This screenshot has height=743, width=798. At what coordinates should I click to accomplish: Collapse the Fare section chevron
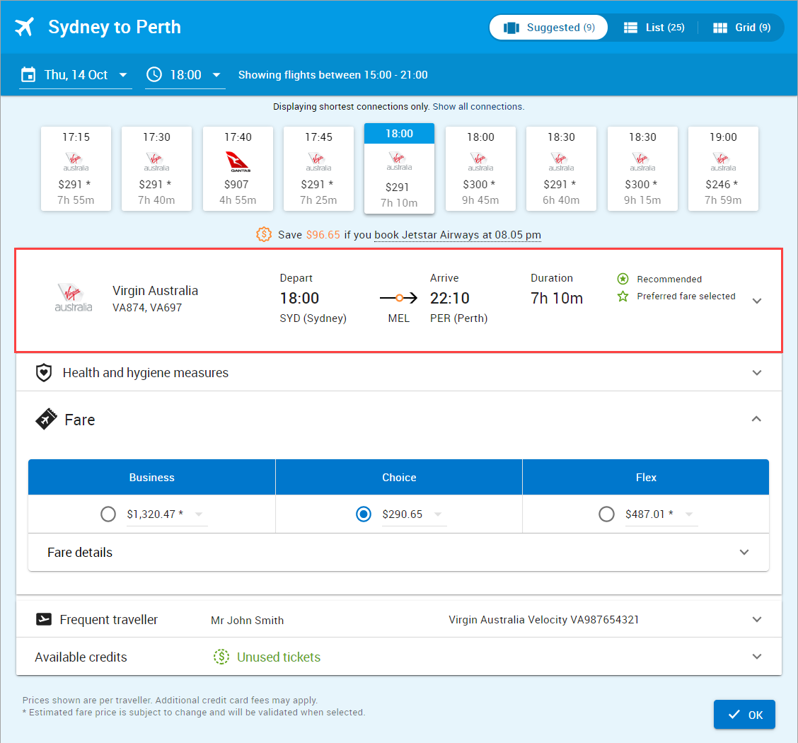tap(757, 419)
